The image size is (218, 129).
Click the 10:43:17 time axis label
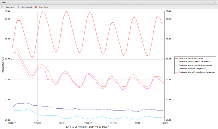pos(37,123)
